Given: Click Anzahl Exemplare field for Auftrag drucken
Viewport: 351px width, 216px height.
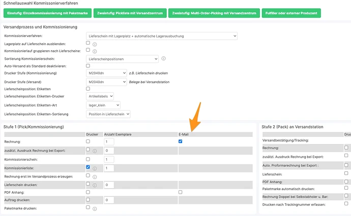Looking at the screenshot, I should coord(109,200).
